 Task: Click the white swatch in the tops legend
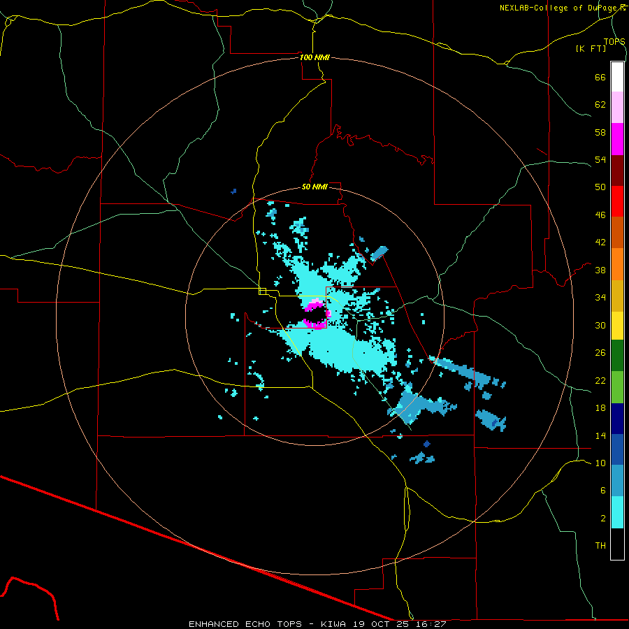click(617, 77)
